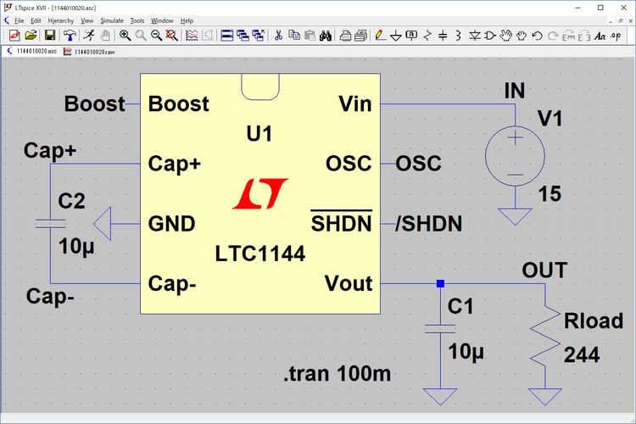Open the Hierarchy menu
The width and height of the screenshot is (636, 424).
pos(60,20)
